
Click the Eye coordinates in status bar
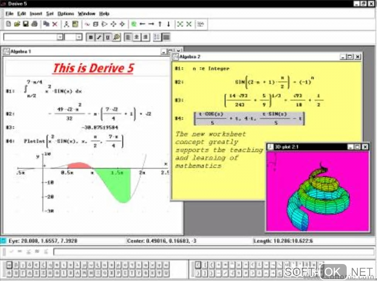(43, 241)
